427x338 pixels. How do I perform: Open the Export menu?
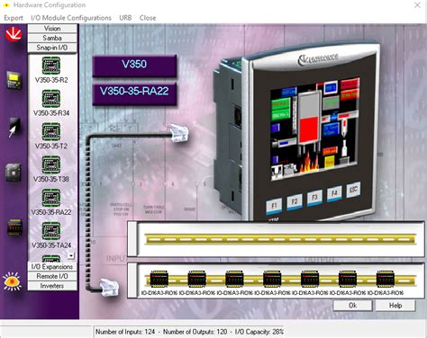(14, 18)
